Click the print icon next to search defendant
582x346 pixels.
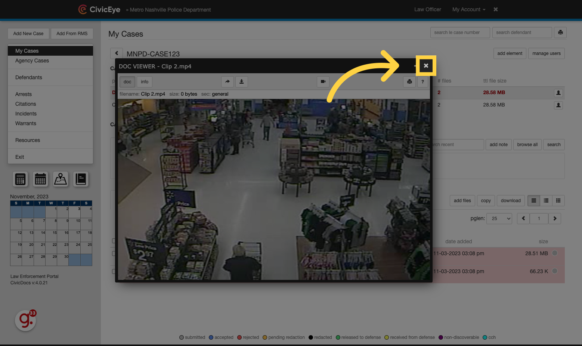(560, 33)
